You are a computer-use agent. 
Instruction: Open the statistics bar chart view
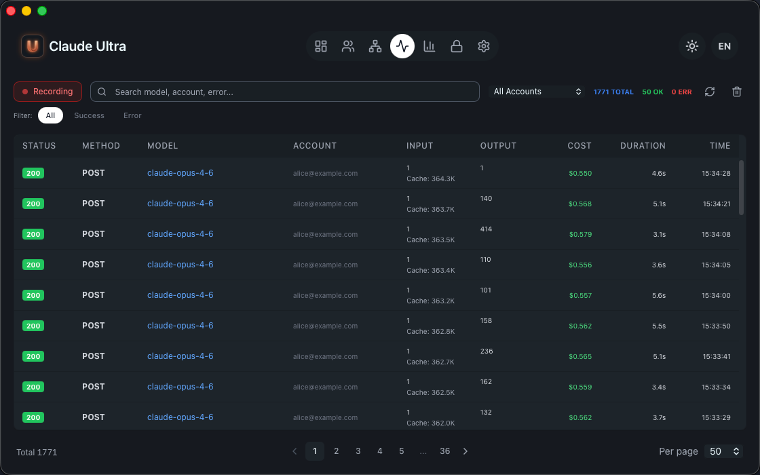pyautogui.click(x=429, y=46)
